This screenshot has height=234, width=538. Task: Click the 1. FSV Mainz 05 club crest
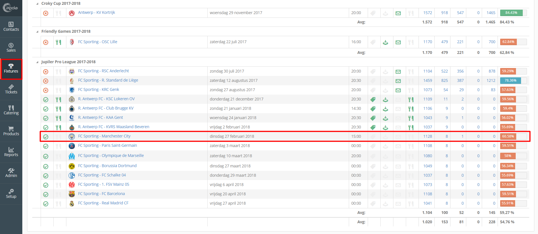pos(72,185)
